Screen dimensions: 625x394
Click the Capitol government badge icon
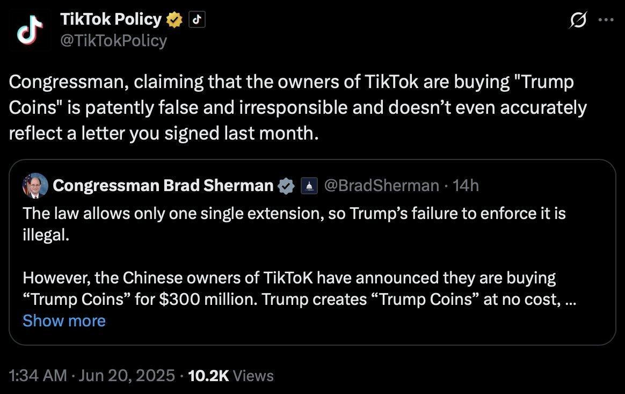pyautogui.click(x=309, y=186)
